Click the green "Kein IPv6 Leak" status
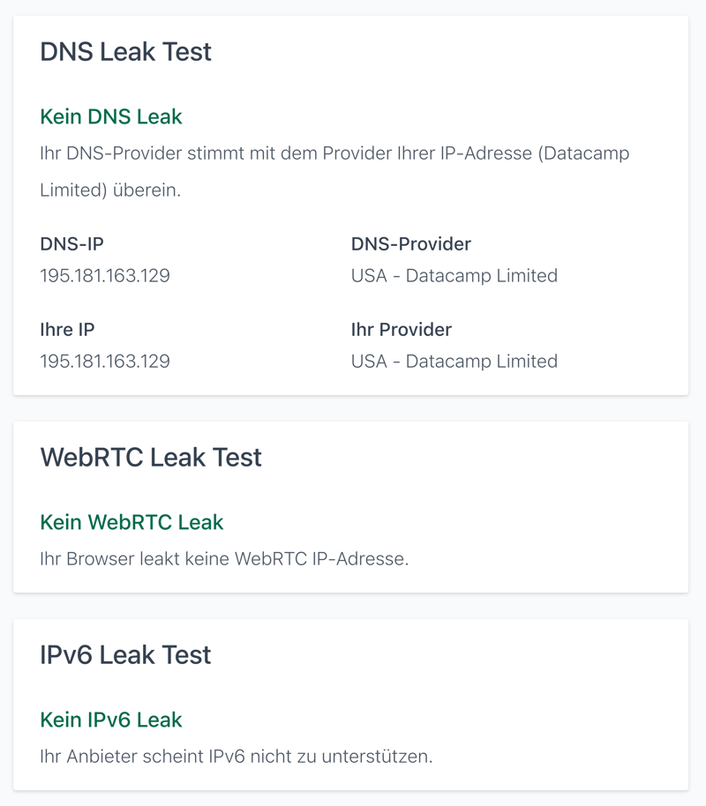 pyautogui.click(x=111, y=720)
